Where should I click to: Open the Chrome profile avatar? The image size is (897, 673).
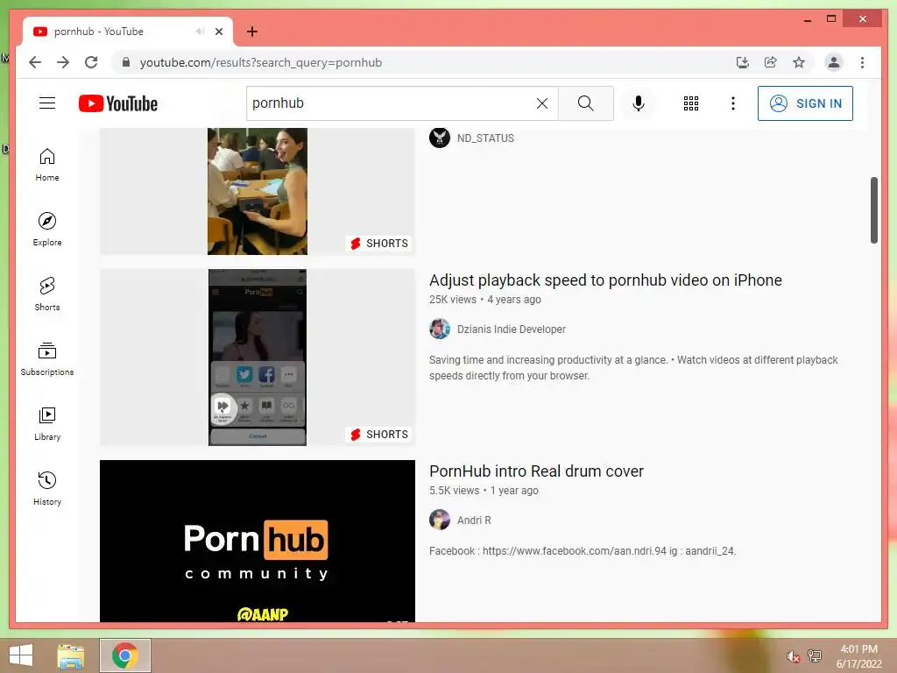[834, 62]
